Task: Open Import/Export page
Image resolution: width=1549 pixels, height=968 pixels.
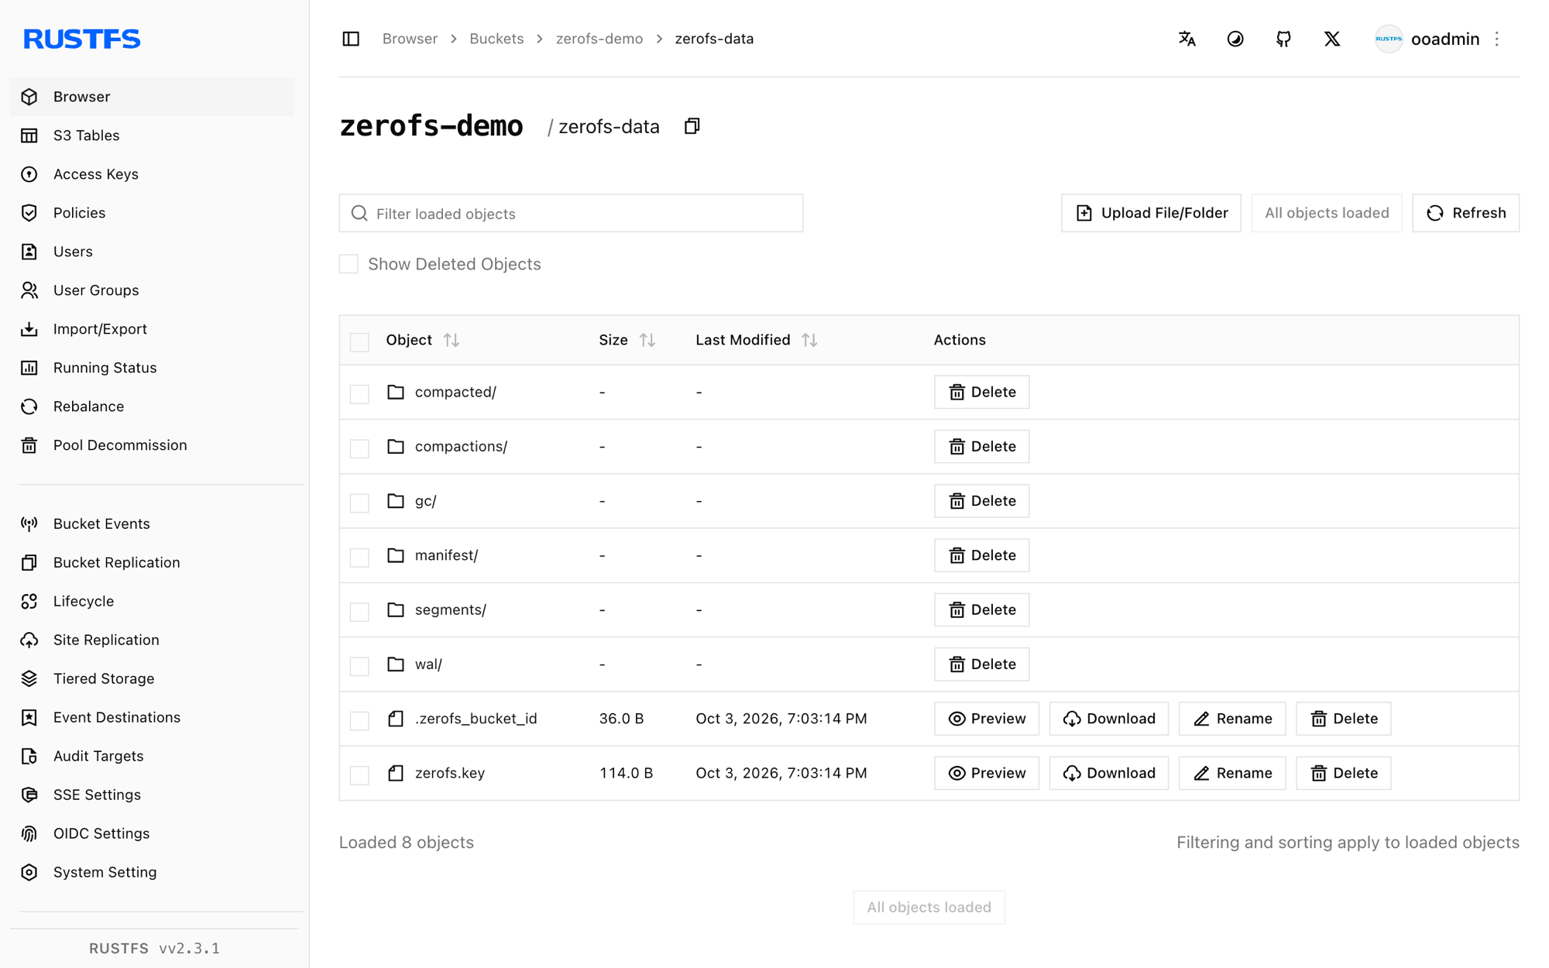Action: coord(152,329)
